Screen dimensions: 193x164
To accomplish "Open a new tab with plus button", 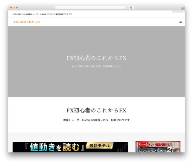I will click(183, 9).
